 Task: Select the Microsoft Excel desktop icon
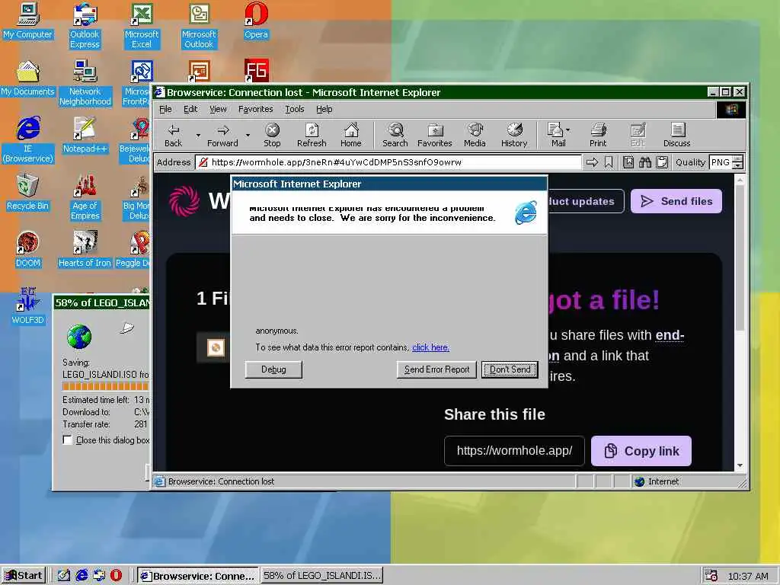(x=142, y=26)
